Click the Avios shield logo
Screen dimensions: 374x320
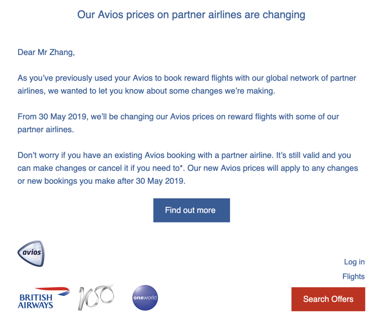(x=31, y=253)
